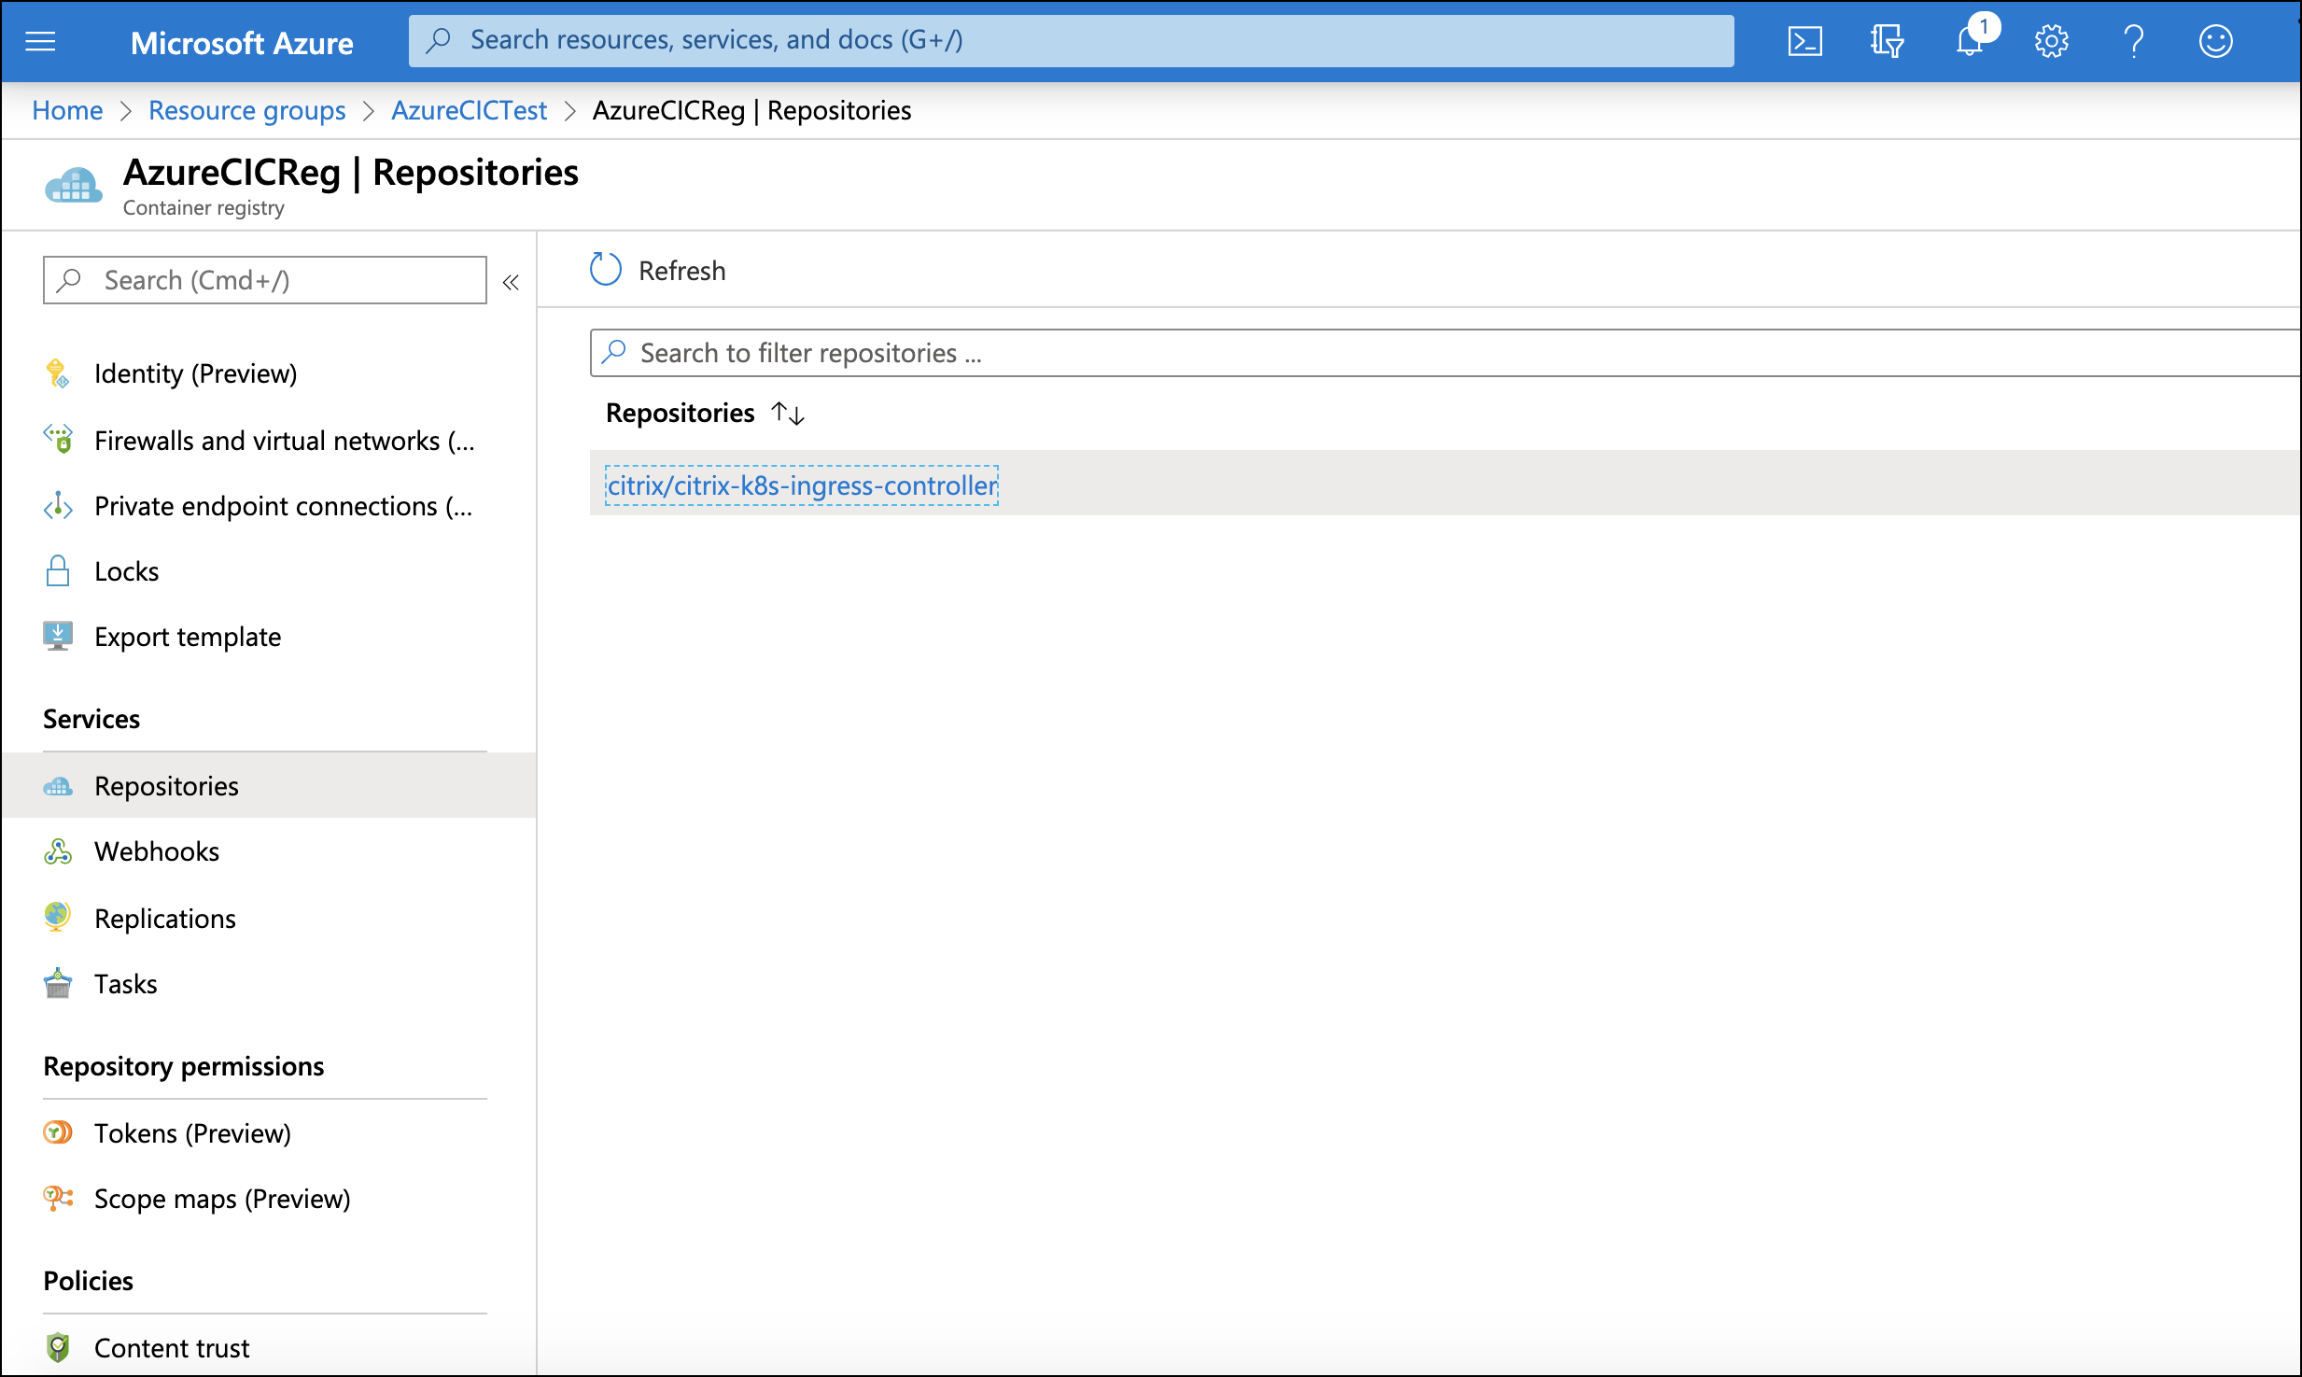
Task: Open the notifications bell
Action: click(x=1972, y=39)
